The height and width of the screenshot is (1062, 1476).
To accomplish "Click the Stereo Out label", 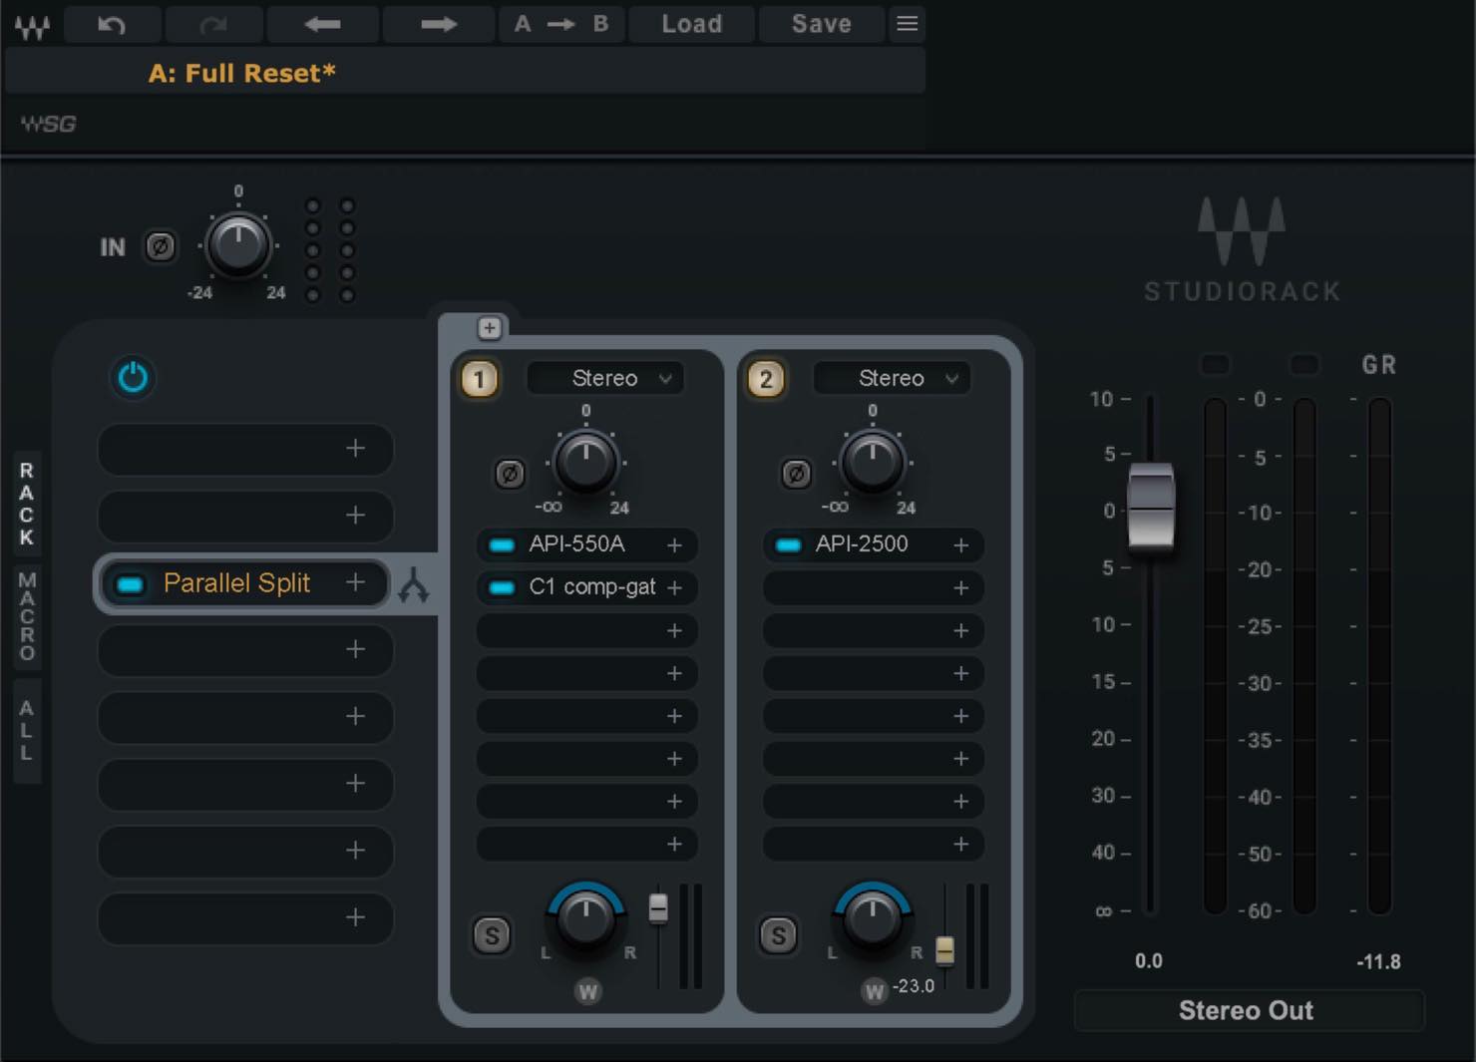I will point(1247,1011).
